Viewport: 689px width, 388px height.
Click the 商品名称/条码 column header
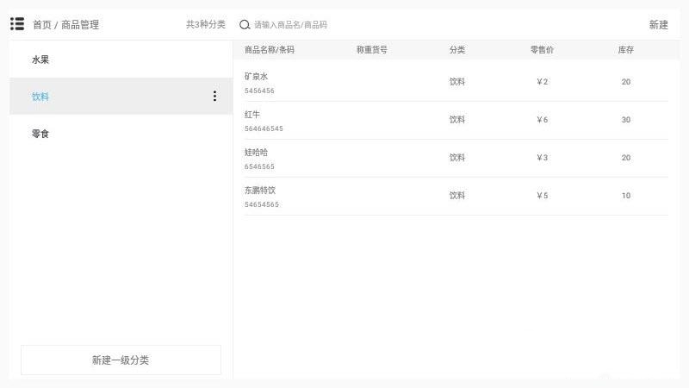pyautogui.click(x=270, y=50)
